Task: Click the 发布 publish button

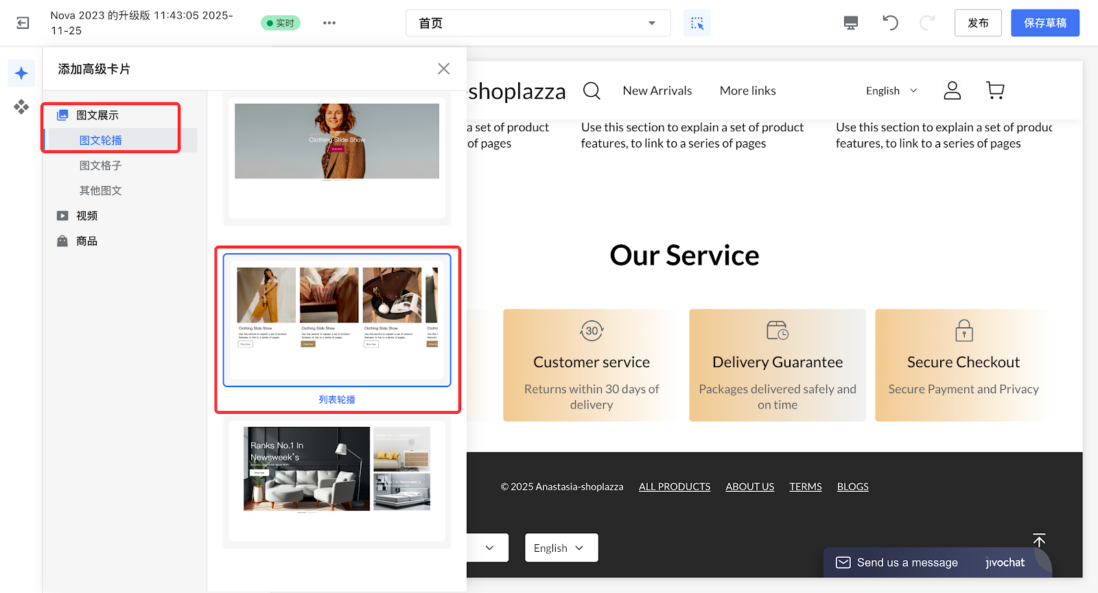Action: point(977,23)
